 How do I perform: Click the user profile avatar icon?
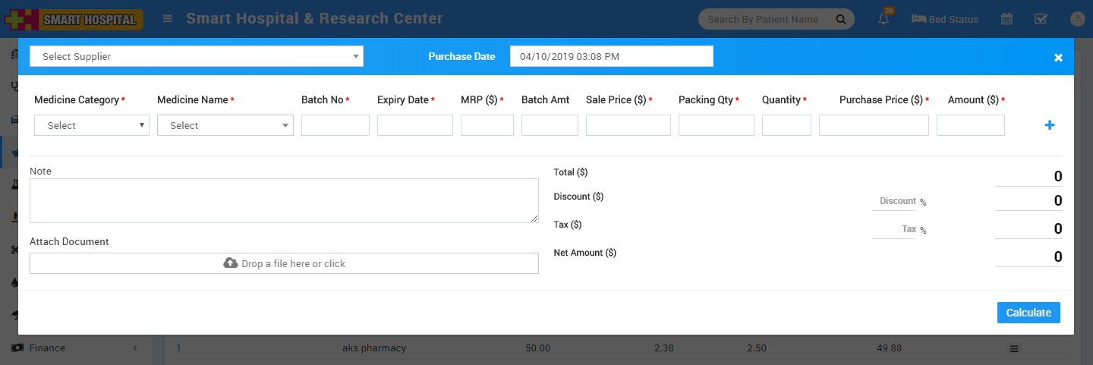coord(1077,19)
